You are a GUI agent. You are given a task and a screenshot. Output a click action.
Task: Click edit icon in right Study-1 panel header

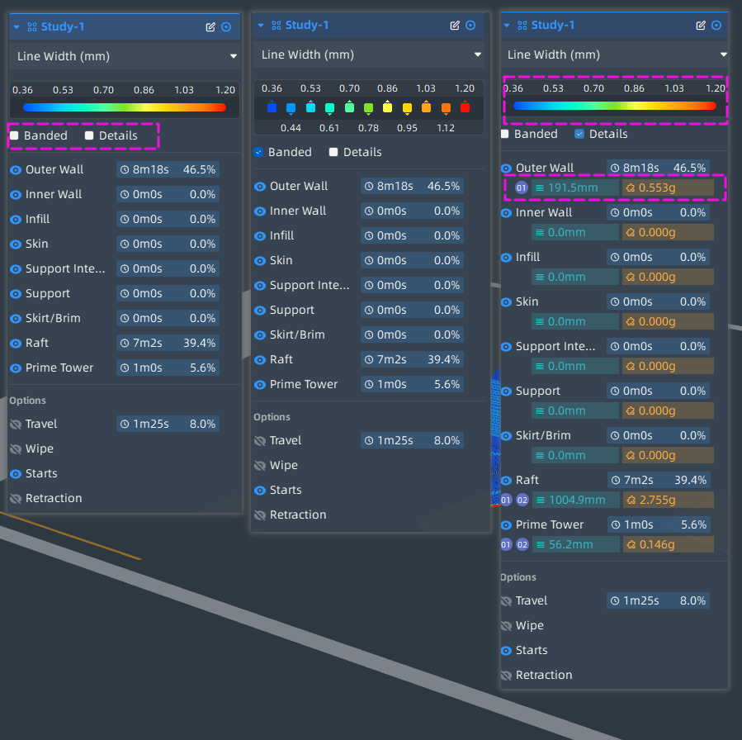coord(701,26)
